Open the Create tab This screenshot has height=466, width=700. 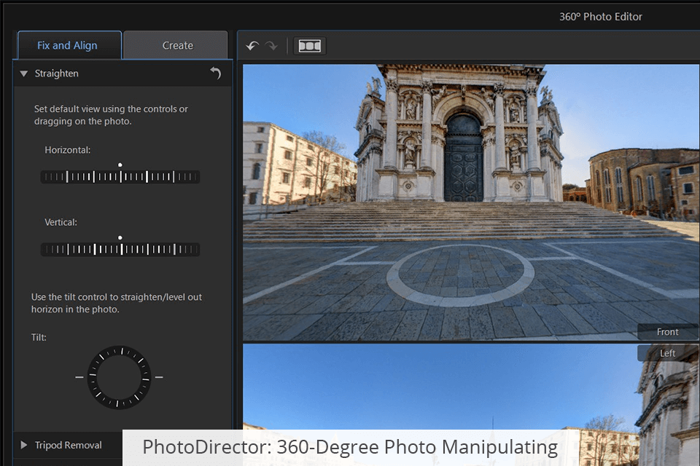tap(177, 45)
